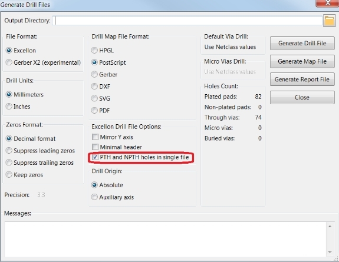This screenshot has height=262, width=339.
Task: Focus the Output Directory text field
Action: [x=187, y=21]
